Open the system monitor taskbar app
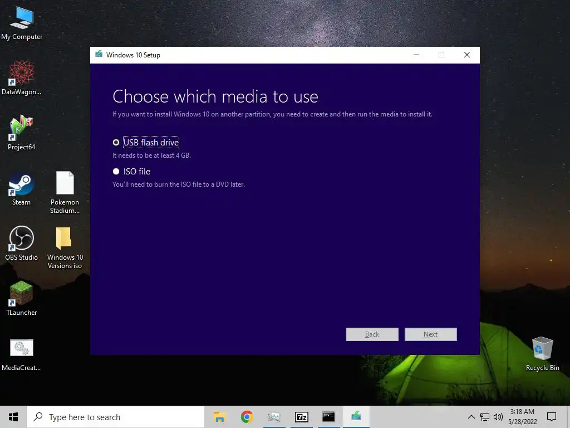The height and width of the screenshot is (428, 570). click(x=274, y=417)
